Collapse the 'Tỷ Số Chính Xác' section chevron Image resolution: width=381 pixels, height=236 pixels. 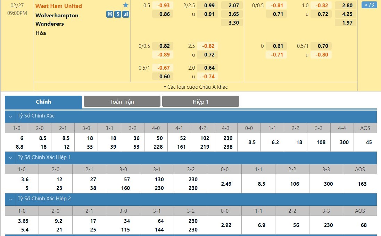[10, 116]
